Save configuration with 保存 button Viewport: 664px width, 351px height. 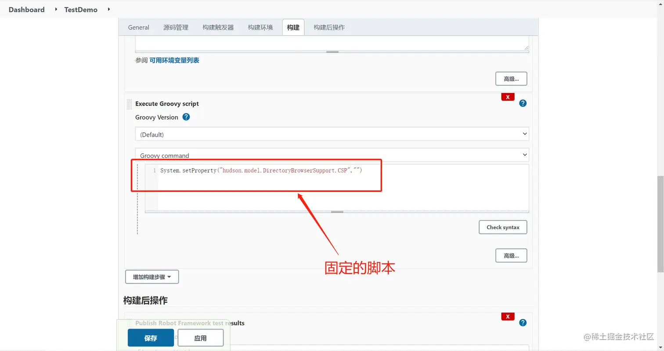(x=151, y=338)
